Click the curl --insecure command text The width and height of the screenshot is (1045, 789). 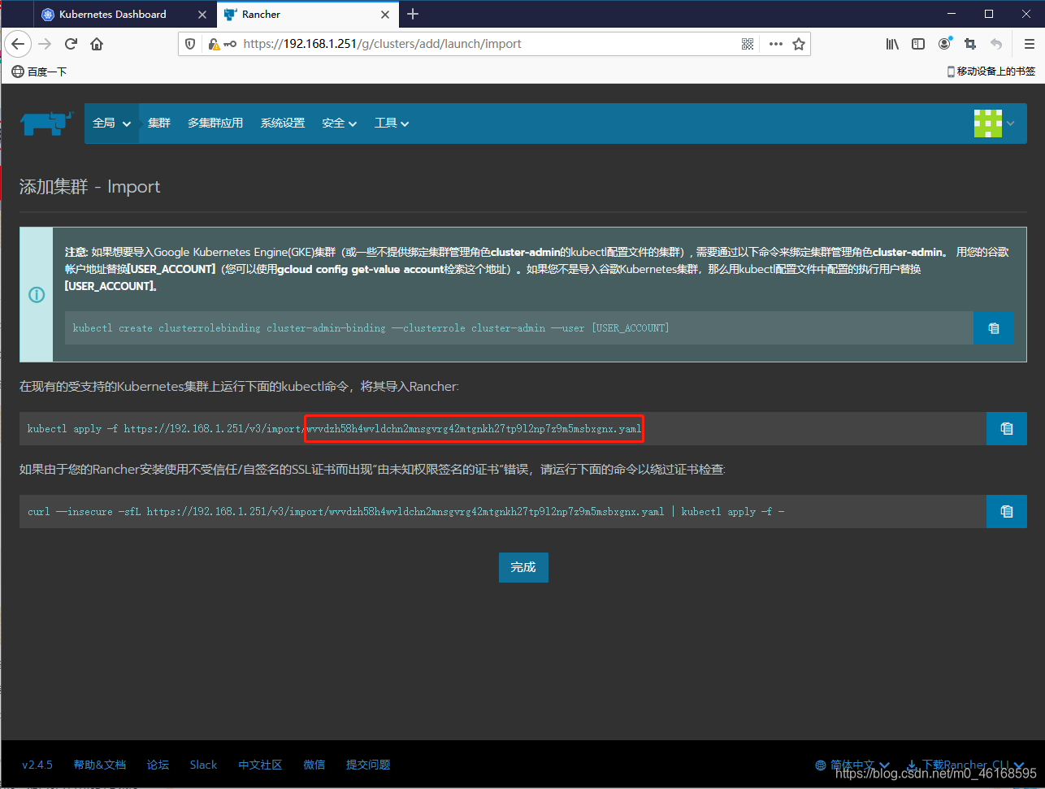405,512
